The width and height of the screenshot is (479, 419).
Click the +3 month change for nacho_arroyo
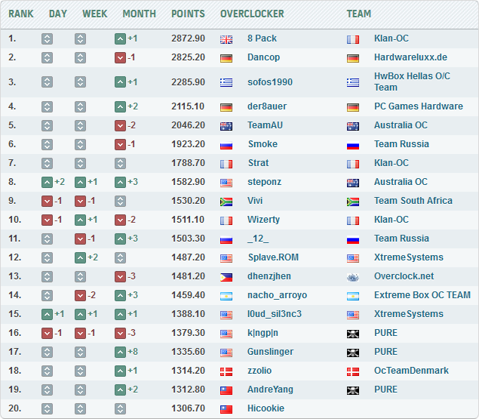tap(133, 295)
